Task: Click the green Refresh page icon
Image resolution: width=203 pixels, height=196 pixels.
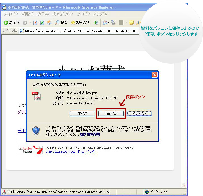Action: tap(42, 23)
